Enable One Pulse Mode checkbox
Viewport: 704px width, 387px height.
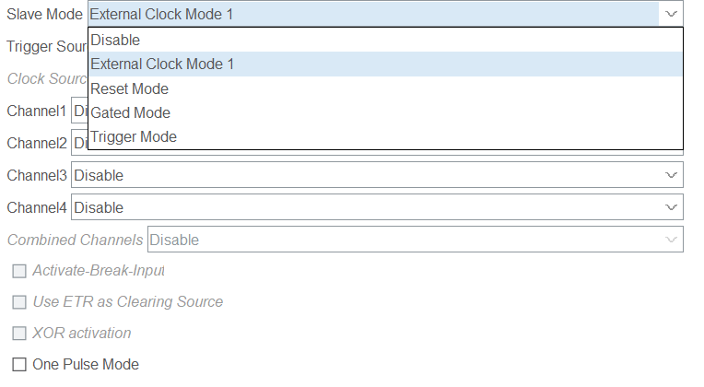pos(19,364)
